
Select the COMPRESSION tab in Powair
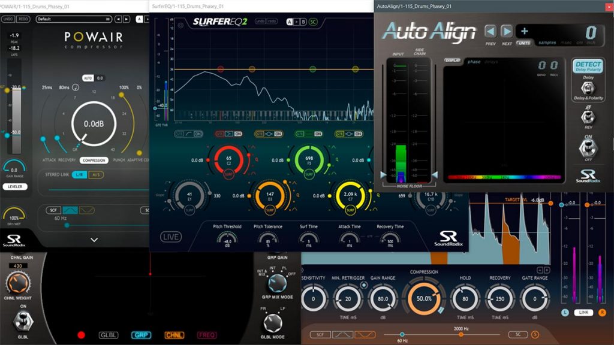point(94,160)
